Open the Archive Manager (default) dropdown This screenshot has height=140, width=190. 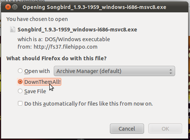click(114, 71)
